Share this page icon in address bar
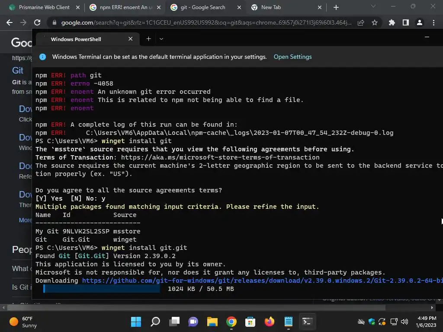This screenshot has width=443, height=332. [x=361, y=22]
